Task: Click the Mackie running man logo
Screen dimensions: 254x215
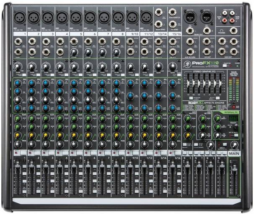Action: pos(187,64)
